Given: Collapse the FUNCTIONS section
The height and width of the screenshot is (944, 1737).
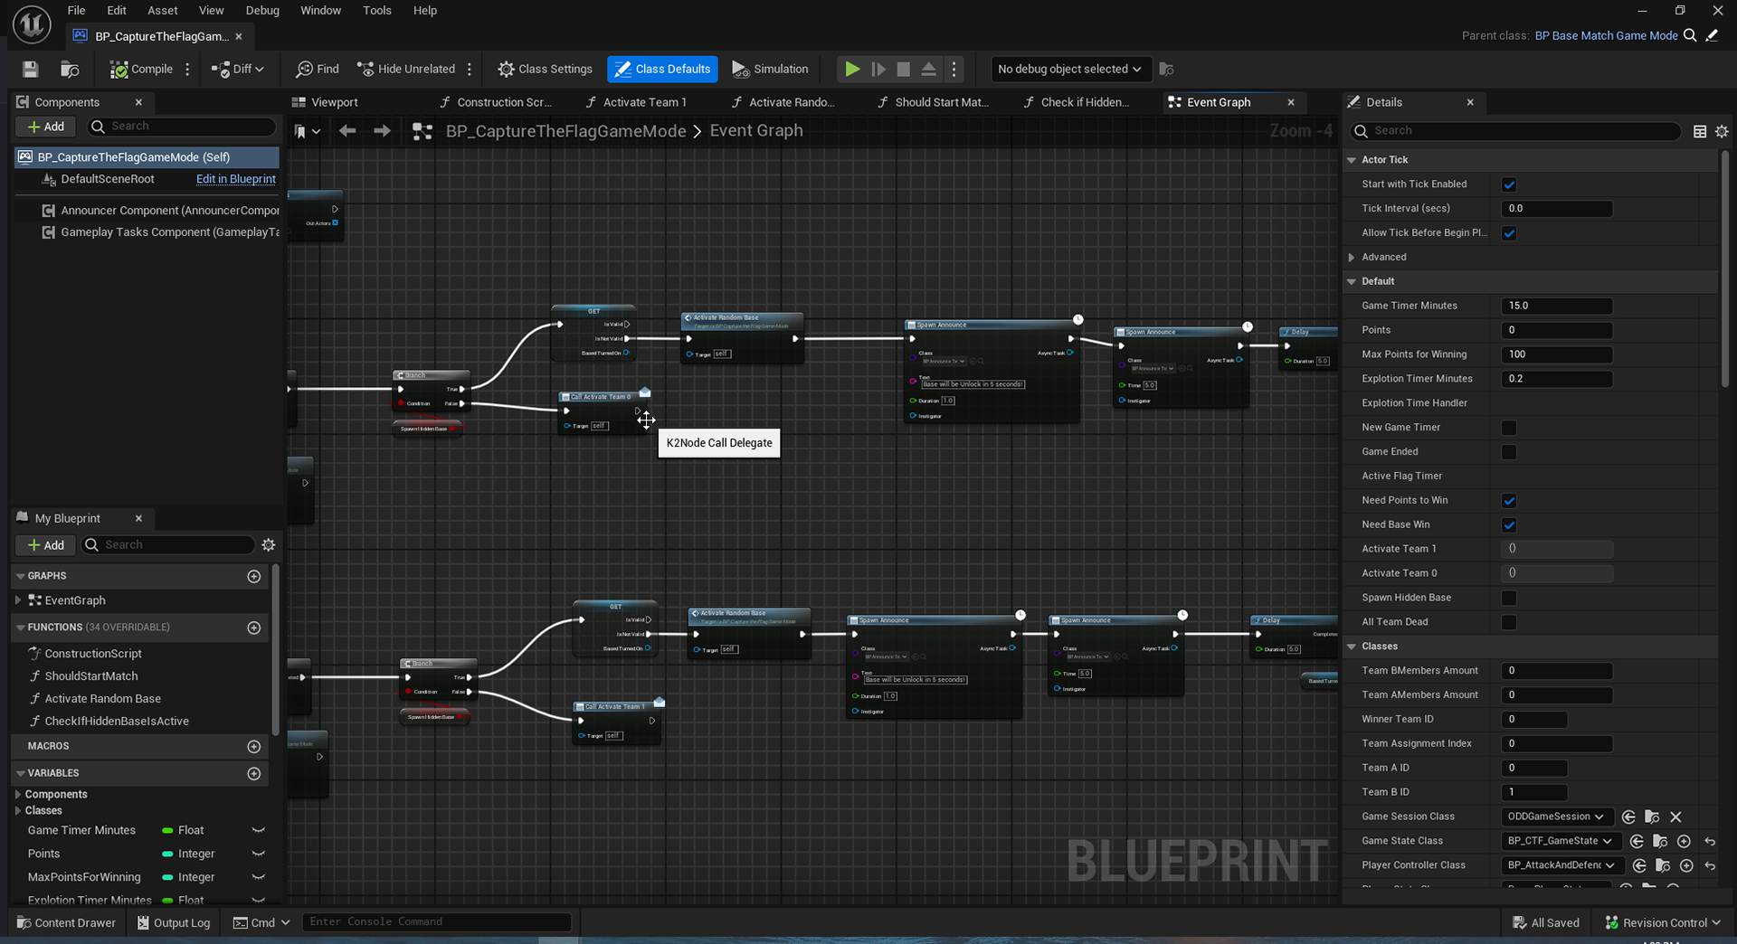Looking at the screenshot, I should (x=20, y=627).
